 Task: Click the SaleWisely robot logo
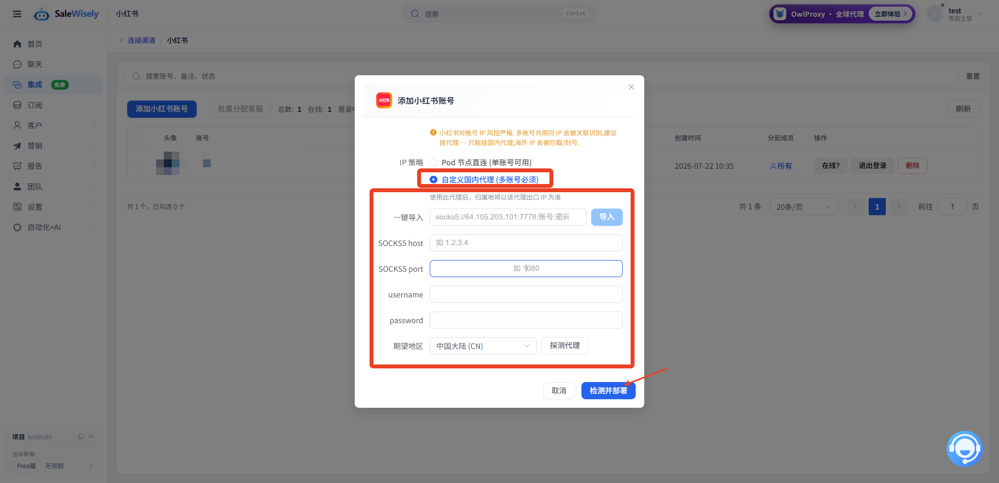pyautogui.click(x=41, y=14)
